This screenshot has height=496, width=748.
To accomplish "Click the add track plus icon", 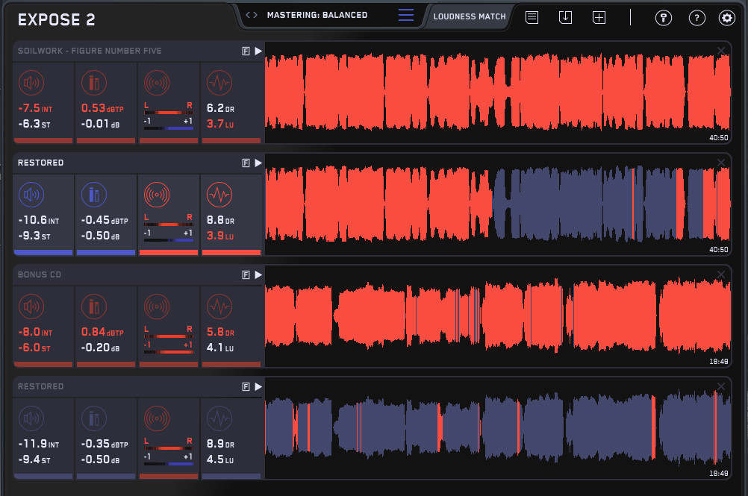I will tap(599, 17).
